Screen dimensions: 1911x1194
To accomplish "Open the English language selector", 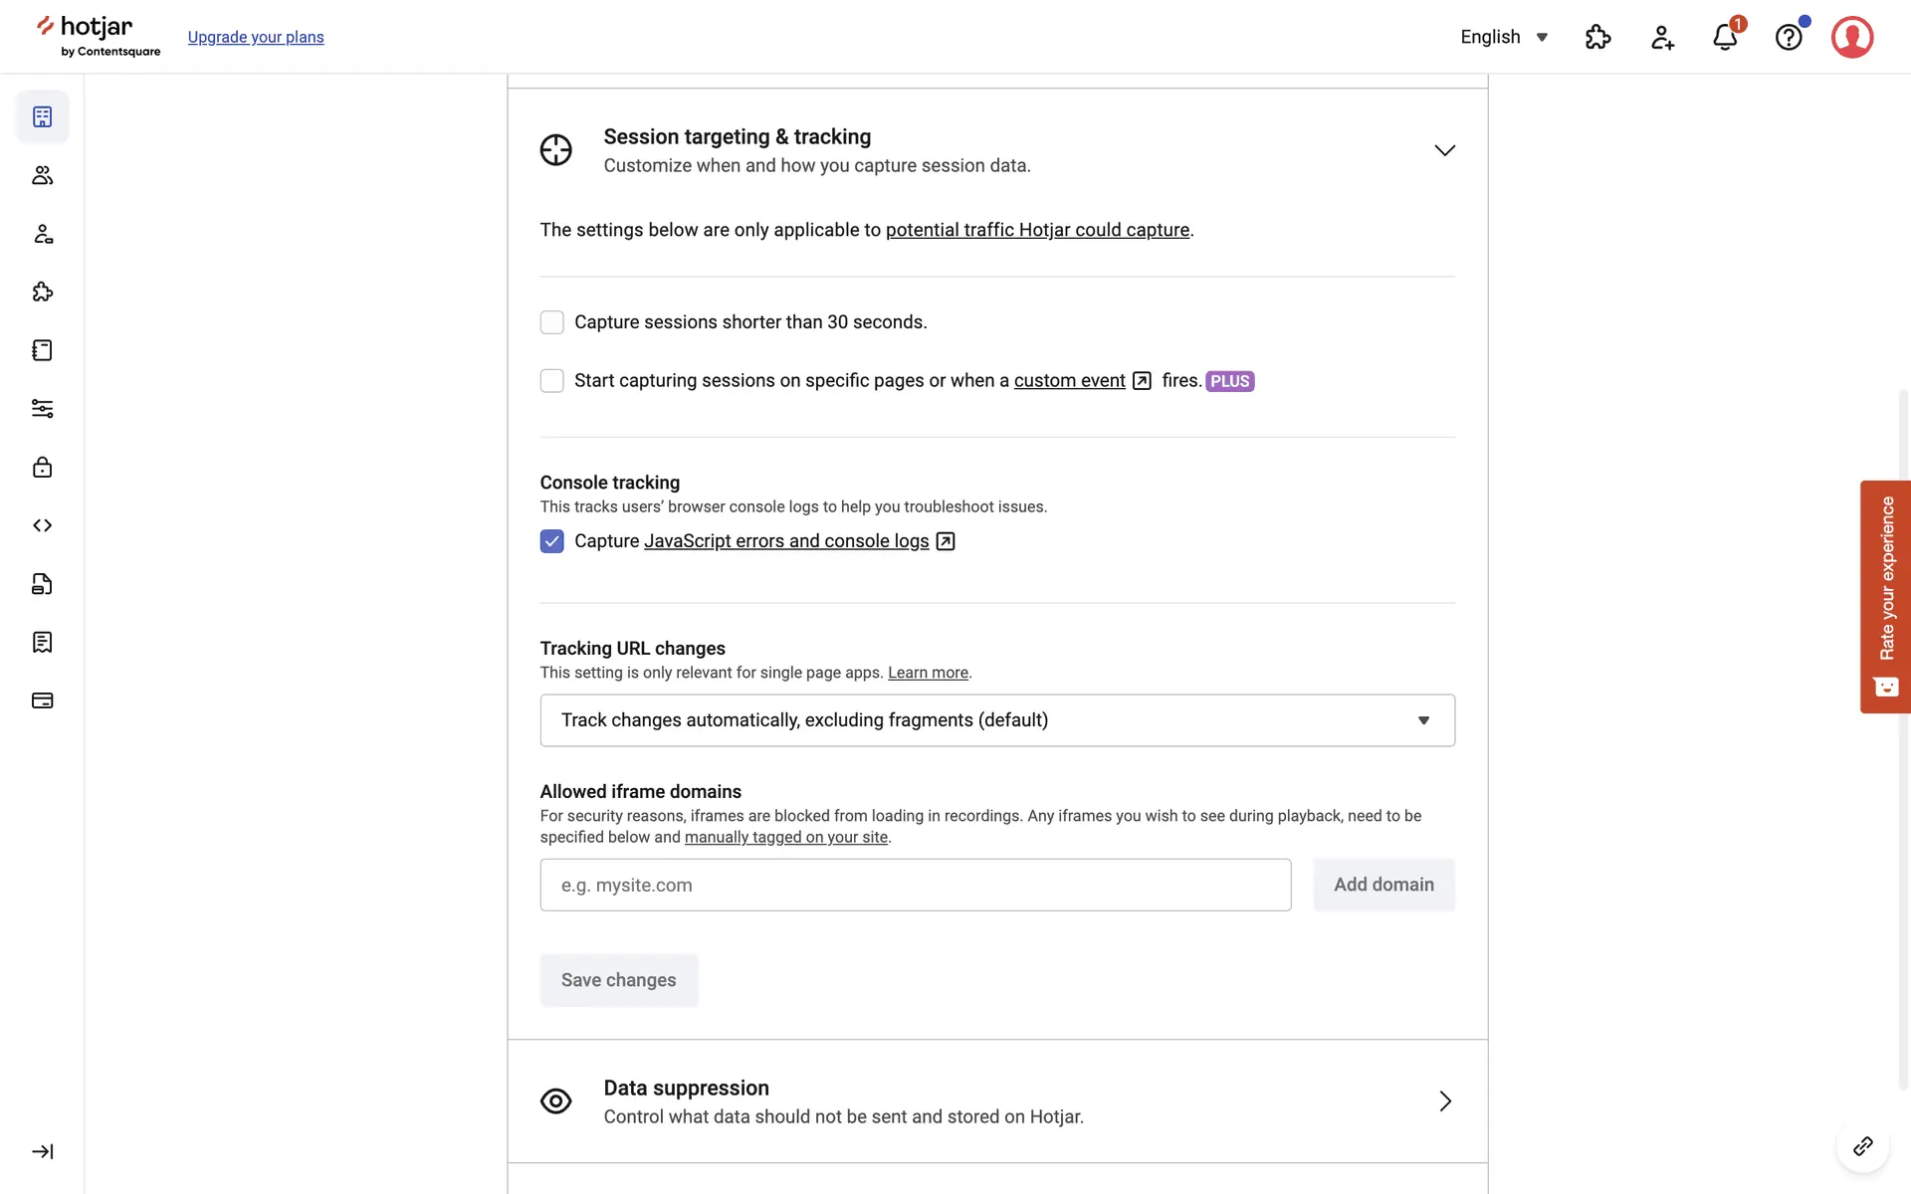I will point(1503,37).
